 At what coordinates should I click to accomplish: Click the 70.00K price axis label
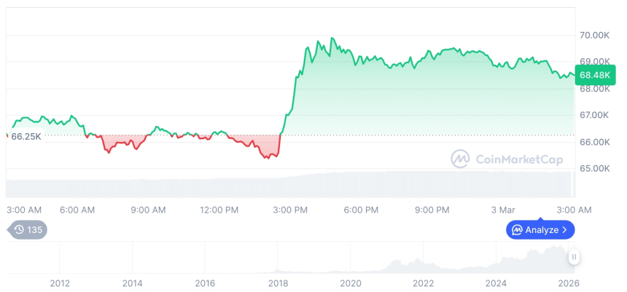(594, 35)
